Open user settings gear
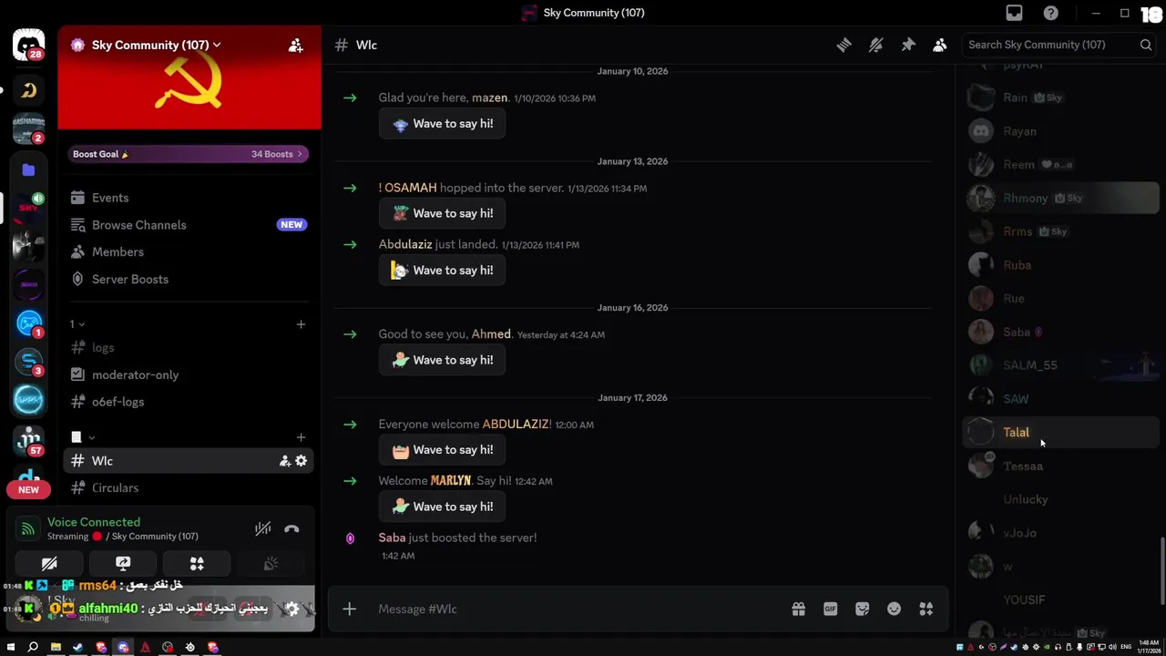 [291, 609]
